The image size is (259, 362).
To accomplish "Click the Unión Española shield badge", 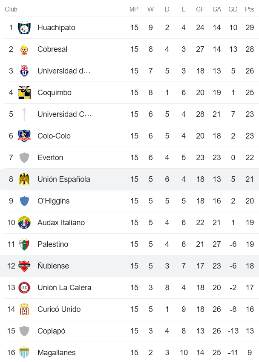I will click(x=24, y=179).
